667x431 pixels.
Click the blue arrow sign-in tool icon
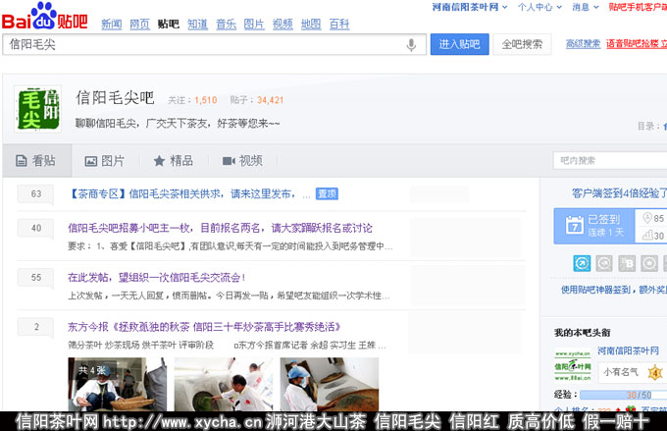[582, 263]
